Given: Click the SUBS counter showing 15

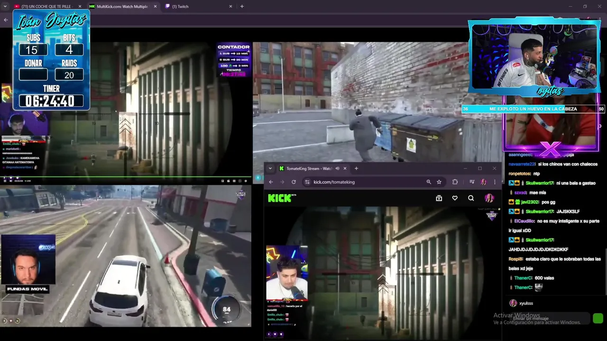Looking at the screenshot, I should tap(33, 50).
